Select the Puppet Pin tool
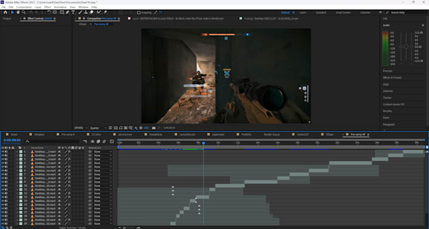 pyautogui.click(x=105, y=13)
